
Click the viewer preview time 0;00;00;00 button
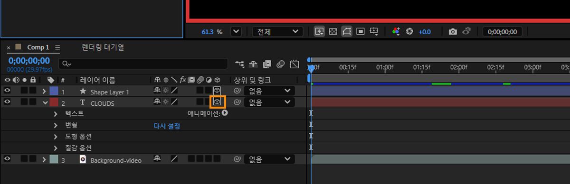pos(503,32)
